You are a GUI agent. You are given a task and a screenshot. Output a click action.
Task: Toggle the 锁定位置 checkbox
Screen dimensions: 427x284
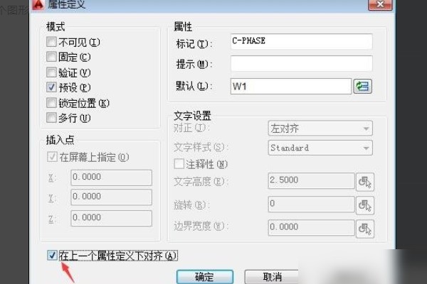point(51,103)
